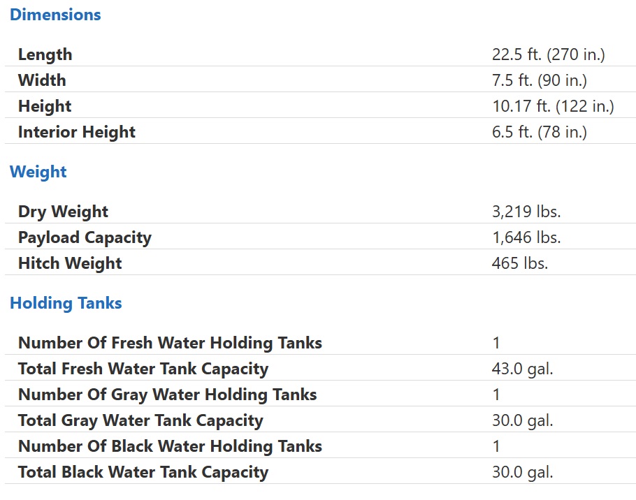Click the Dimensions section heading
Image resolution: width=636 pixels, height=500 pixels.
[55, 15]
